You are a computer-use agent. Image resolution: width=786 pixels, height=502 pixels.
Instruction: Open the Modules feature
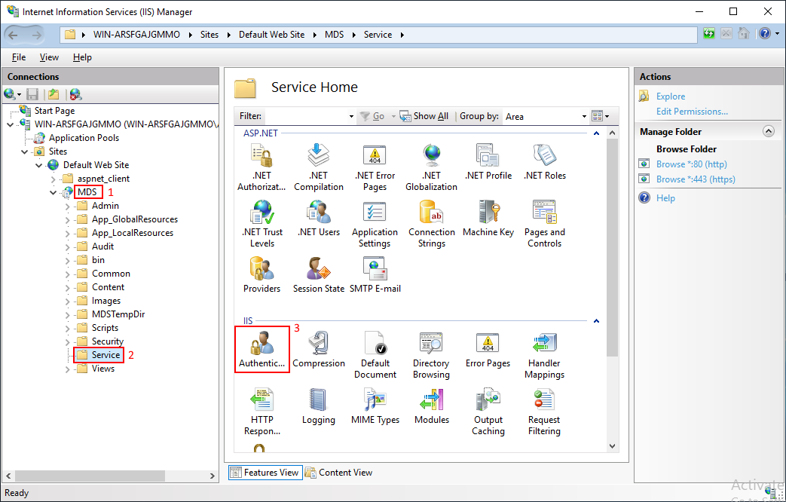click(x=431, y=406)
